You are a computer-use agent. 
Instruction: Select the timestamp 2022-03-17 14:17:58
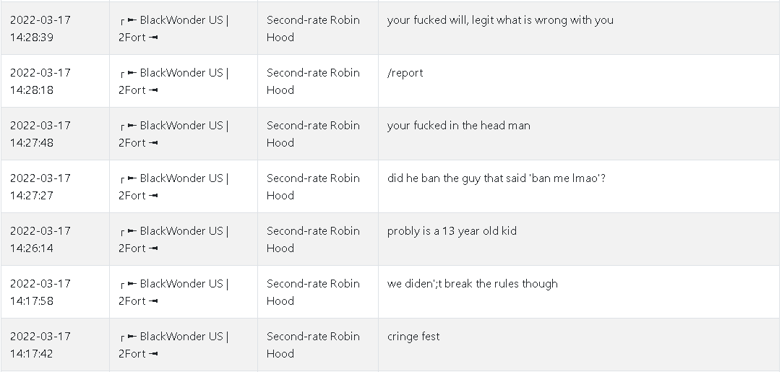coord(40,292)
